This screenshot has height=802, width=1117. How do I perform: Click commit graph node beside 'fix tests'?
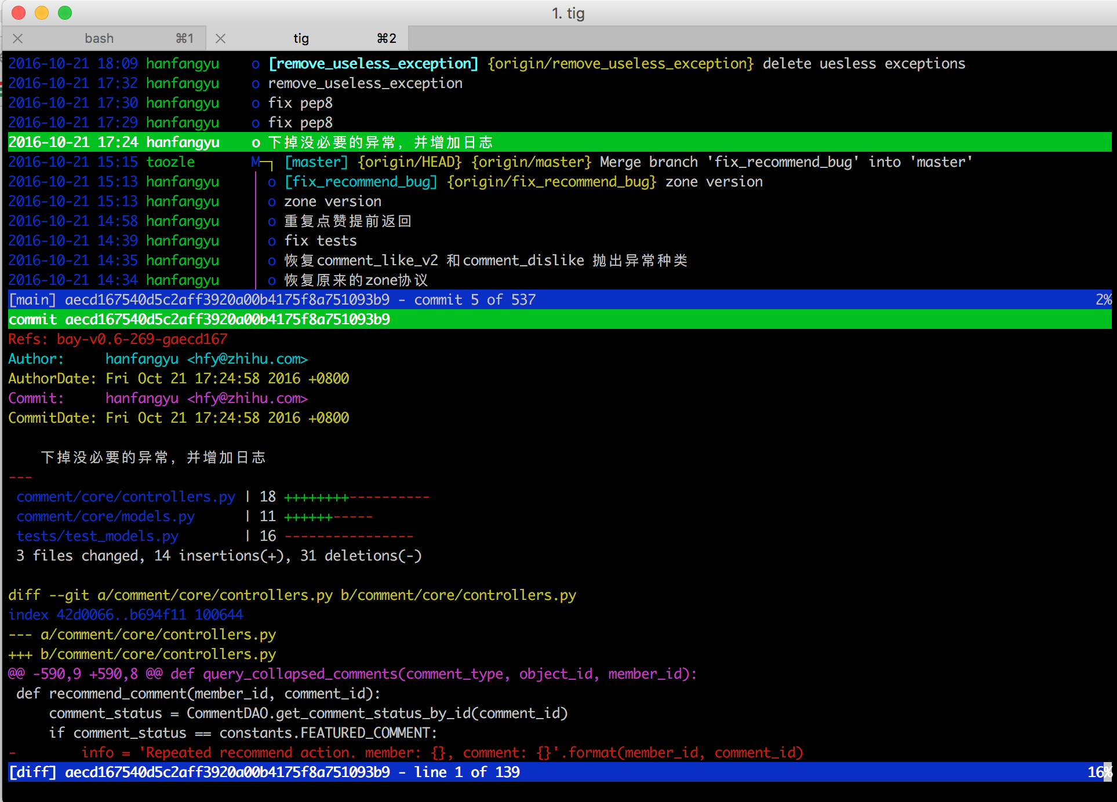271,241
